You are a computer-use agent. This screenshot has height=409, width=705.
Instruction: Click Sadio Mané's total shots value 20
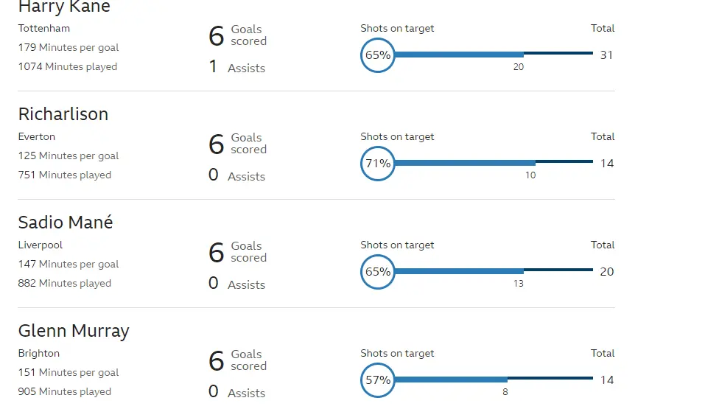pos(606,272)
